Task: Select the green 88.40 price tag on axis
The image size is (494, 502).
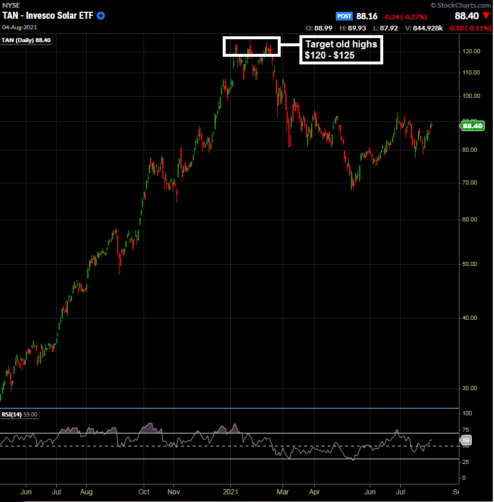Action: pos(472,126)
